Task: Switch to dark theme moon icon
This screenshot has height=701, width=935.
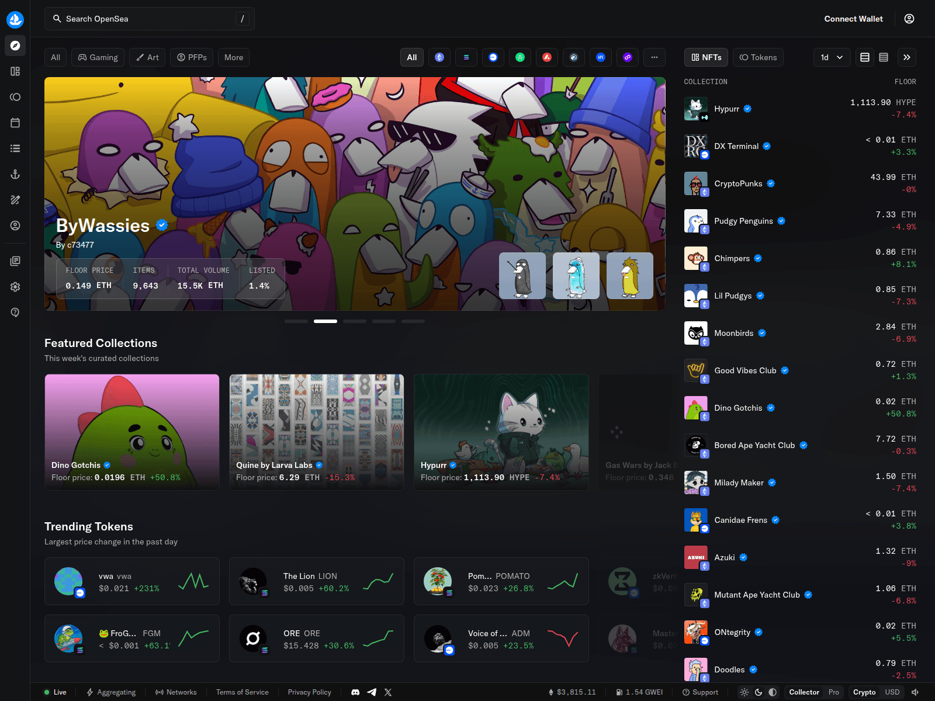Action: pyautogui.click(x=759, y=692)
